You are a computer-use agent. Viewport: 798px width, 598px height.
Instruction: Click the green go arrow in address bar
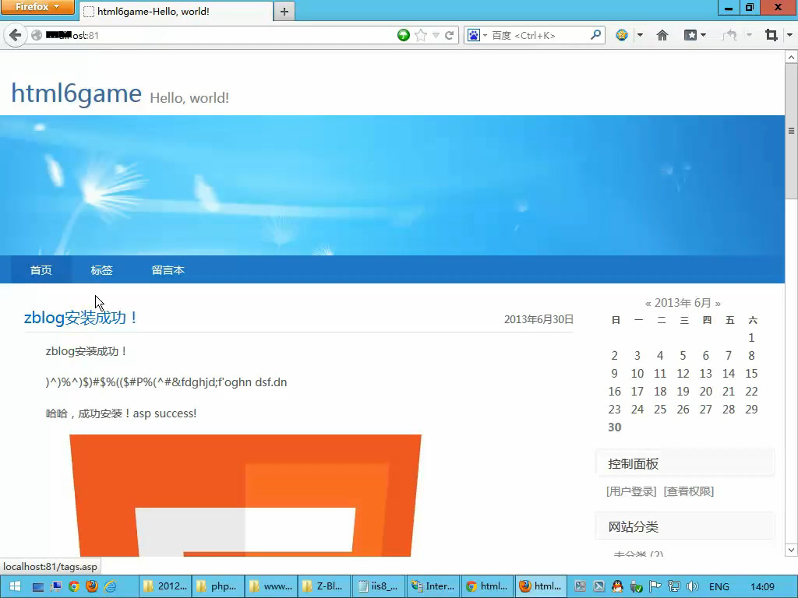point(404,35)
